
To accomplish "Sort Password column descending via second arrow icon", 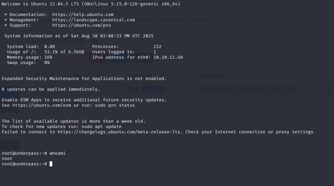I will click(x=235, y=75).
